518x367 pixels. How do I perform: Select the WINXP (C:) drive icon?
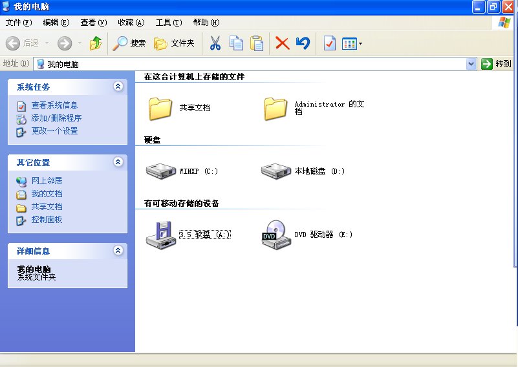point(161,171)
